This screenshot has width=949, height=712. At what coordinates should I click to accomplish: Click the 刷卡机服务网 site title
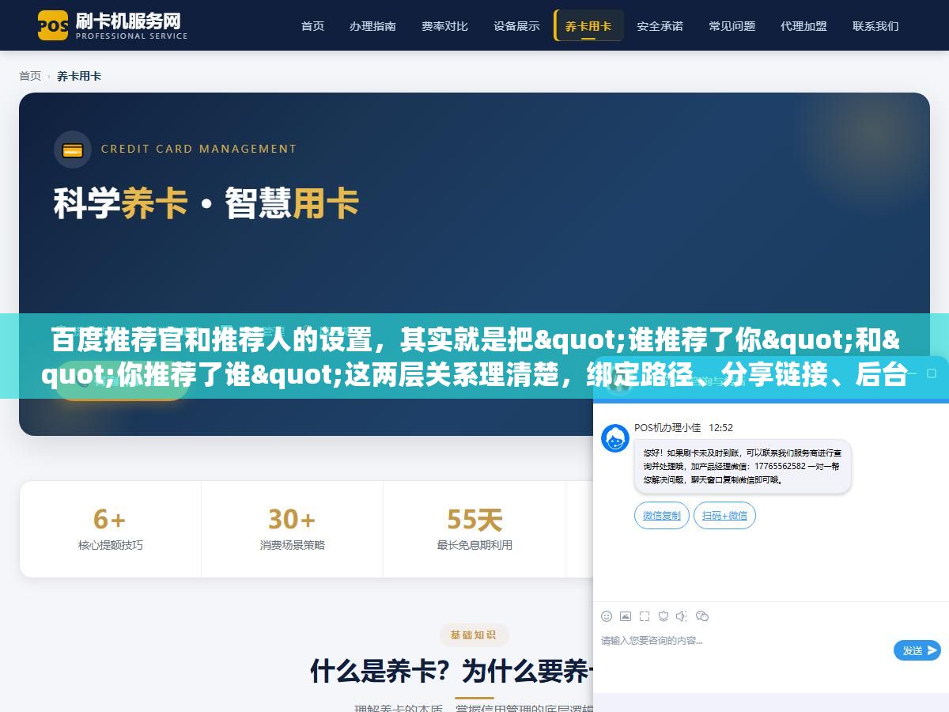click(128, 20)
